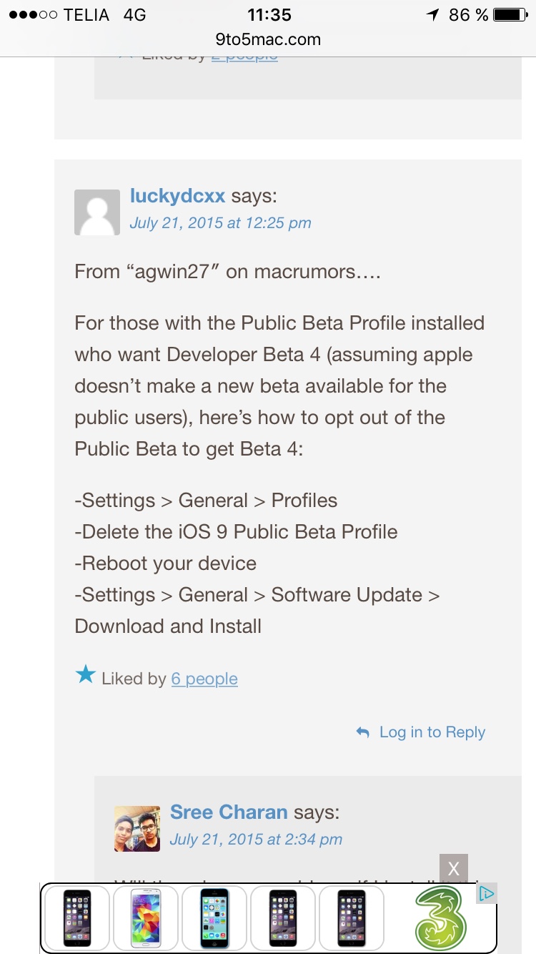Tap the first iPhone thumbnail in ad
Viewport: 536px width, 954px height.
(77, 918)
